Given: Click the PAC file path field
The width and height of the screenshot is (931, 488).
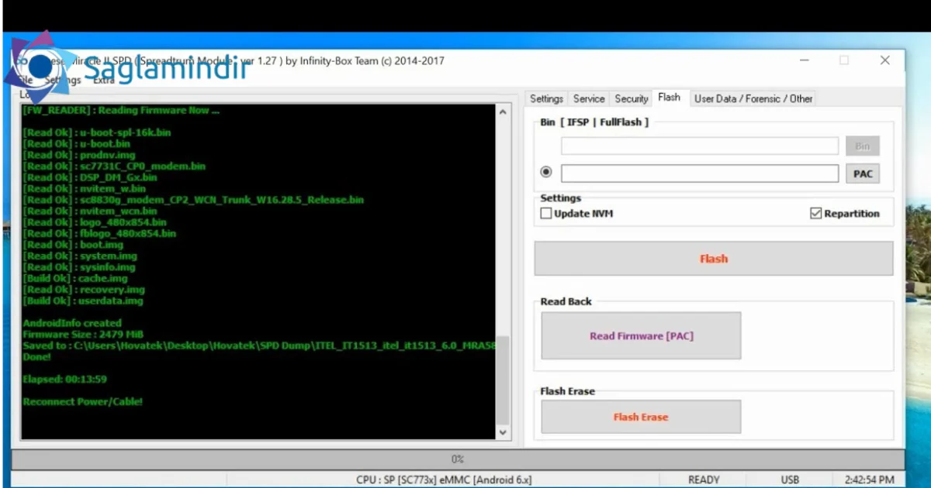Looking at the screenshot, I should point(700,174).
